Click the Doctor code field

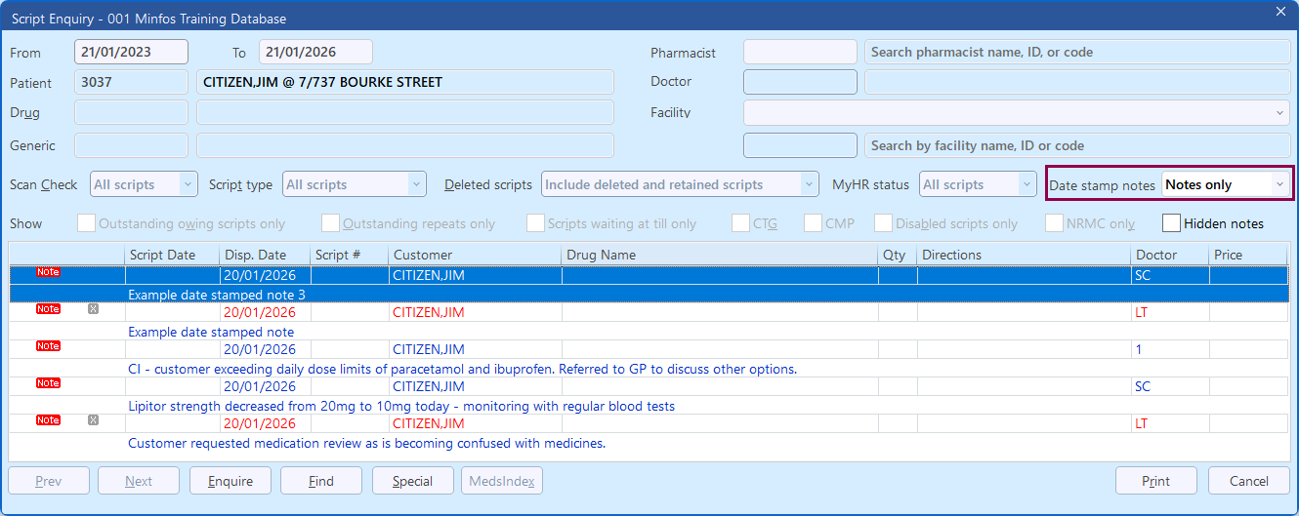(800, 82)
